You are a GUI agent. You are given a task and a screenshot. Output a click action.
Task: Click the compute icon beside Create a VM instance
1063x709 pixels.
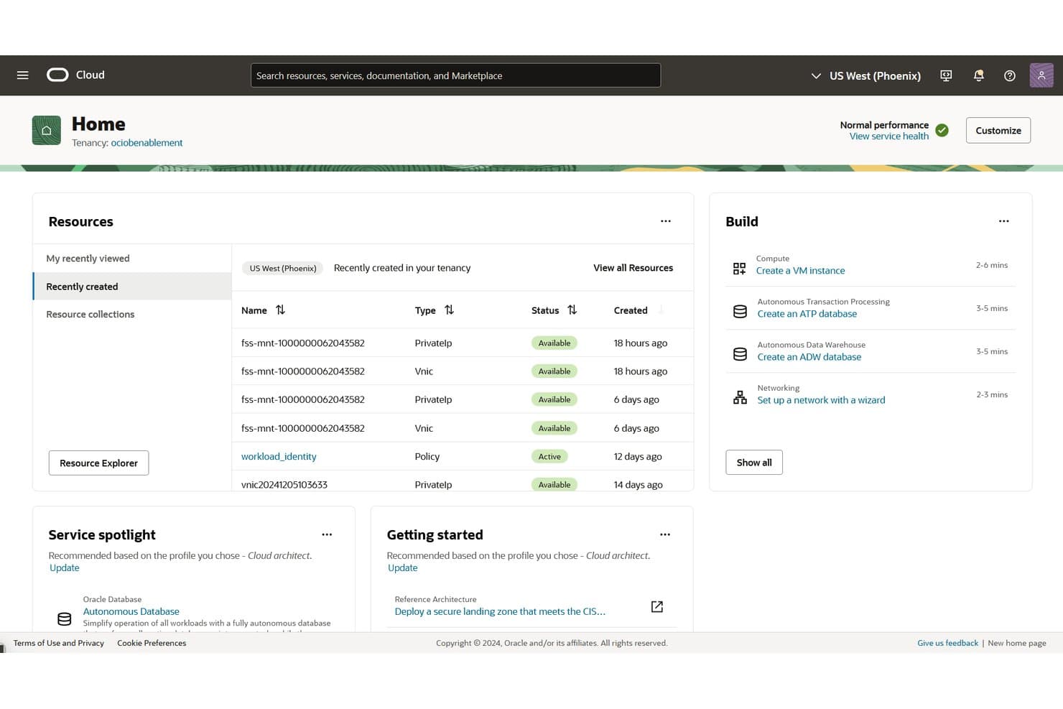tap(739, 268)
